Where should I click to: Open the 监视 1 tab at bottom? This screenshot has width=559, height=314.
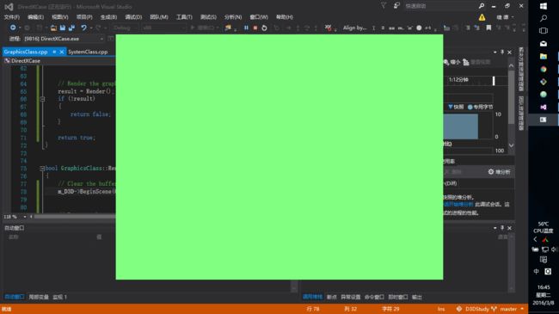coord(59,297)
